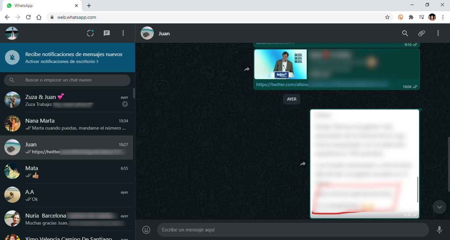The height and width of the screenshot is (240, 450).
Task: Forward the white image message
Action: [303, 164]
